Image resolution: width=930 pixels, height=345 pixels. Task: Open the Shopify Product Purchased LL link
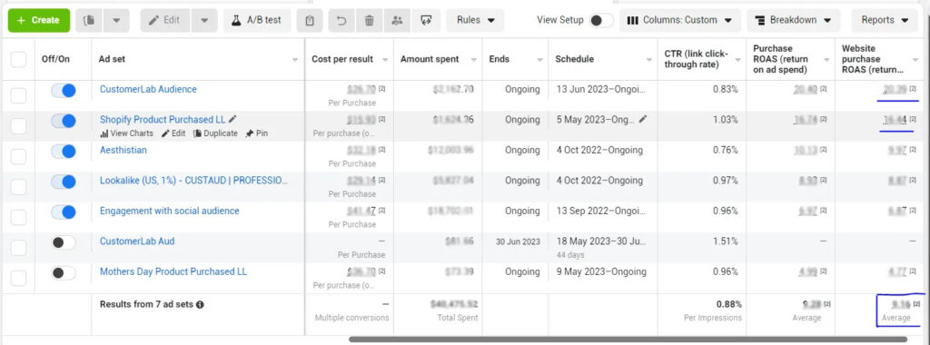point(163,119)
